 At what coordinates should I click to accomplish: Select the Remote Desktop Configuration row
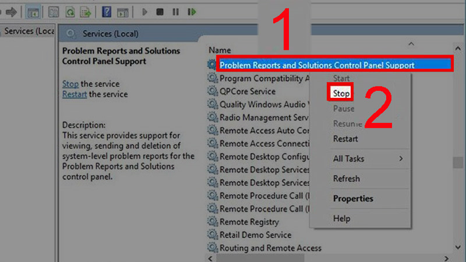264,157
